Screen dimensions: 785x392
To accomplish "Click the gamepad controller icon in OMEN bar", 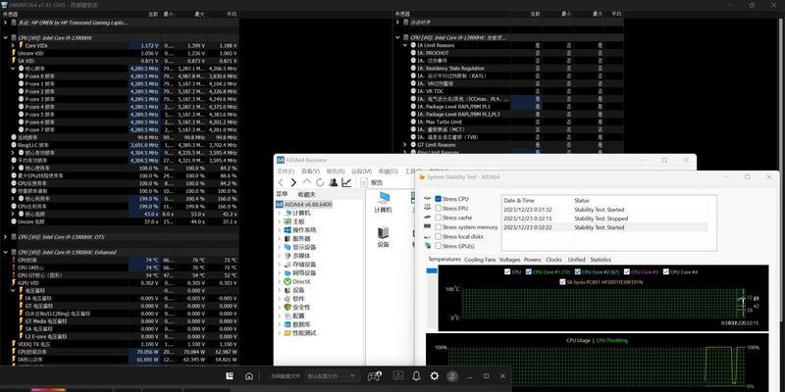I will pos(375,376).
